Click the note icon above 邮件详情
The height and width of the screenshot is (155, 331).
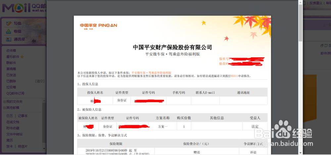coord(326,46)
